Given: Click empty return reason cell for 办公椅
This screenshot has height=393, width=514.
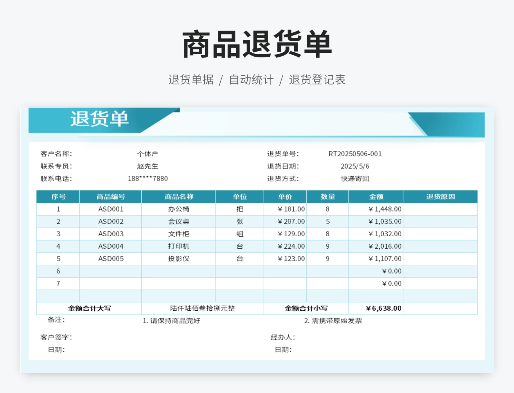Looking at the screenshot, I should [440, 209].
